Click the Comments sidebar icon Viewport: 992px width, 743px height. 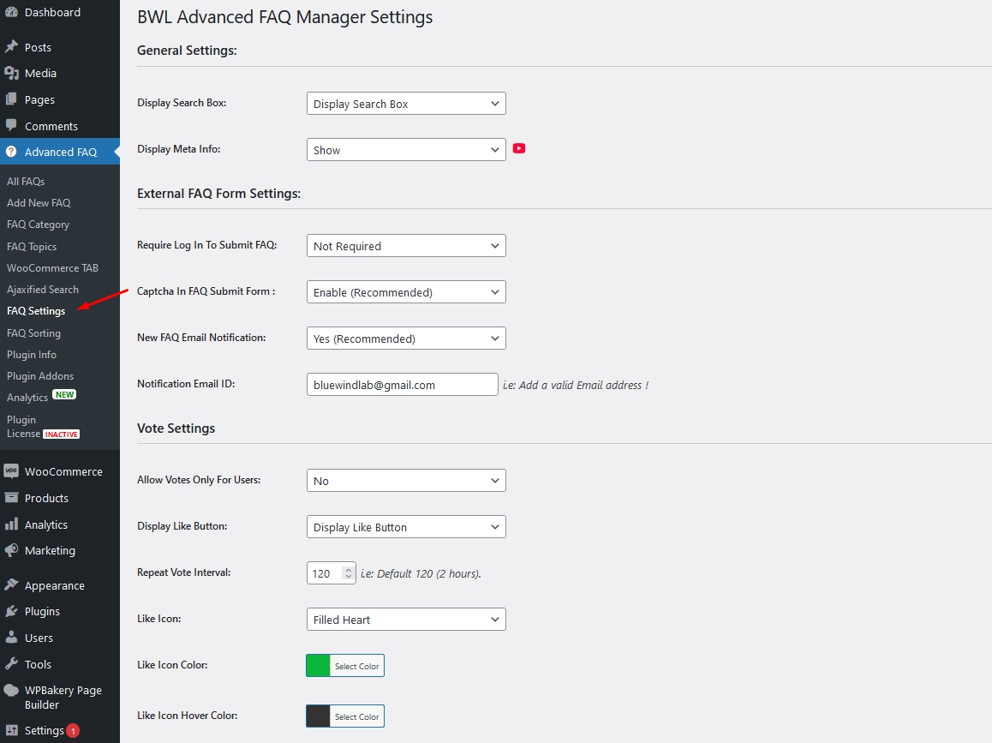[12, 126]
